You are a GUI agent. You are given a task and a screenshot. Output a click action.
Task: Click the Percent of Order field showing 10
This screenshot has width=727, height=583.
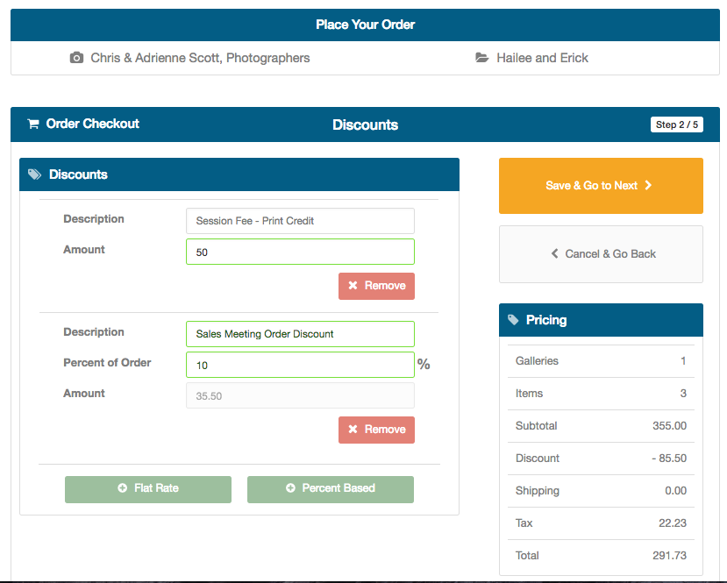301,365
